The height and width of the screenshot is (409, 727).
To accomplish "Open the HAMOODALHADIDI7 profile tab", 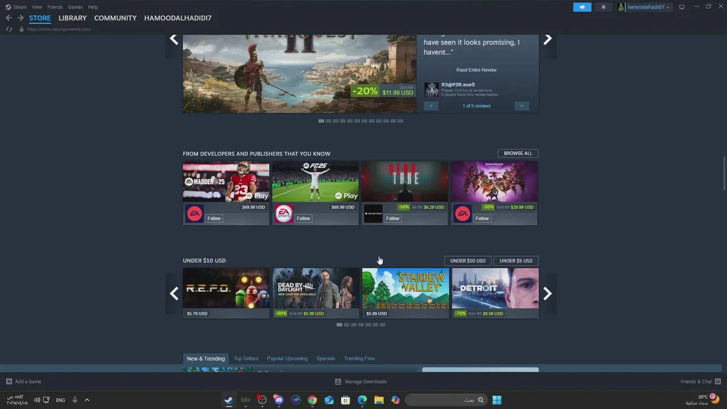I will coord(178,18).
